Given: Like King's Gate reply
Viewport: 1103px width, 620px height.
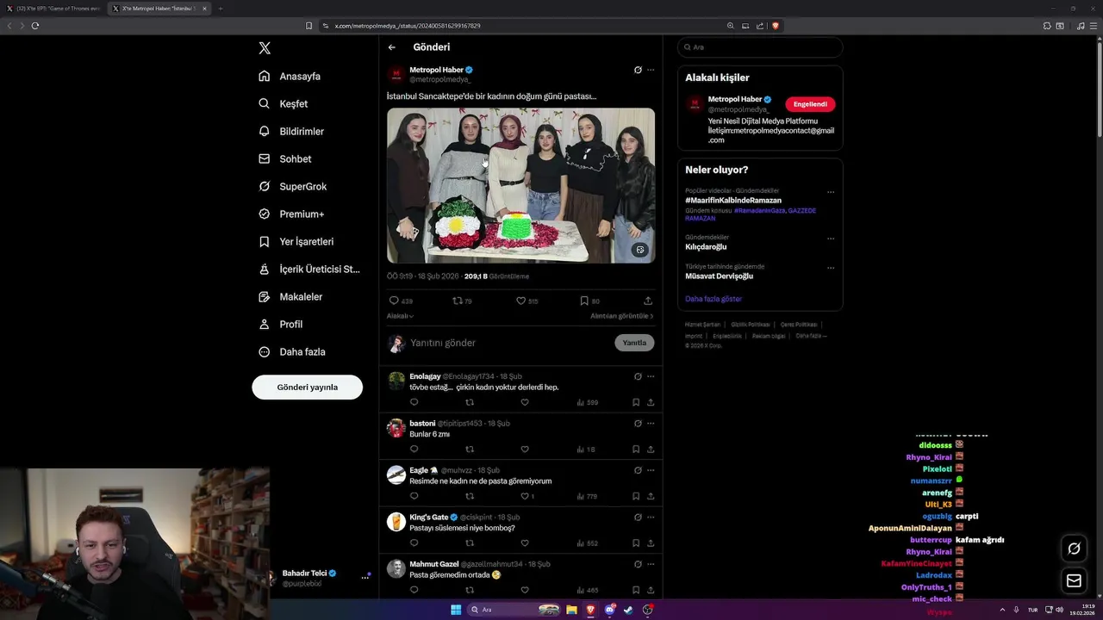Looking at the screenshot, I should click(x=524, y=543).
